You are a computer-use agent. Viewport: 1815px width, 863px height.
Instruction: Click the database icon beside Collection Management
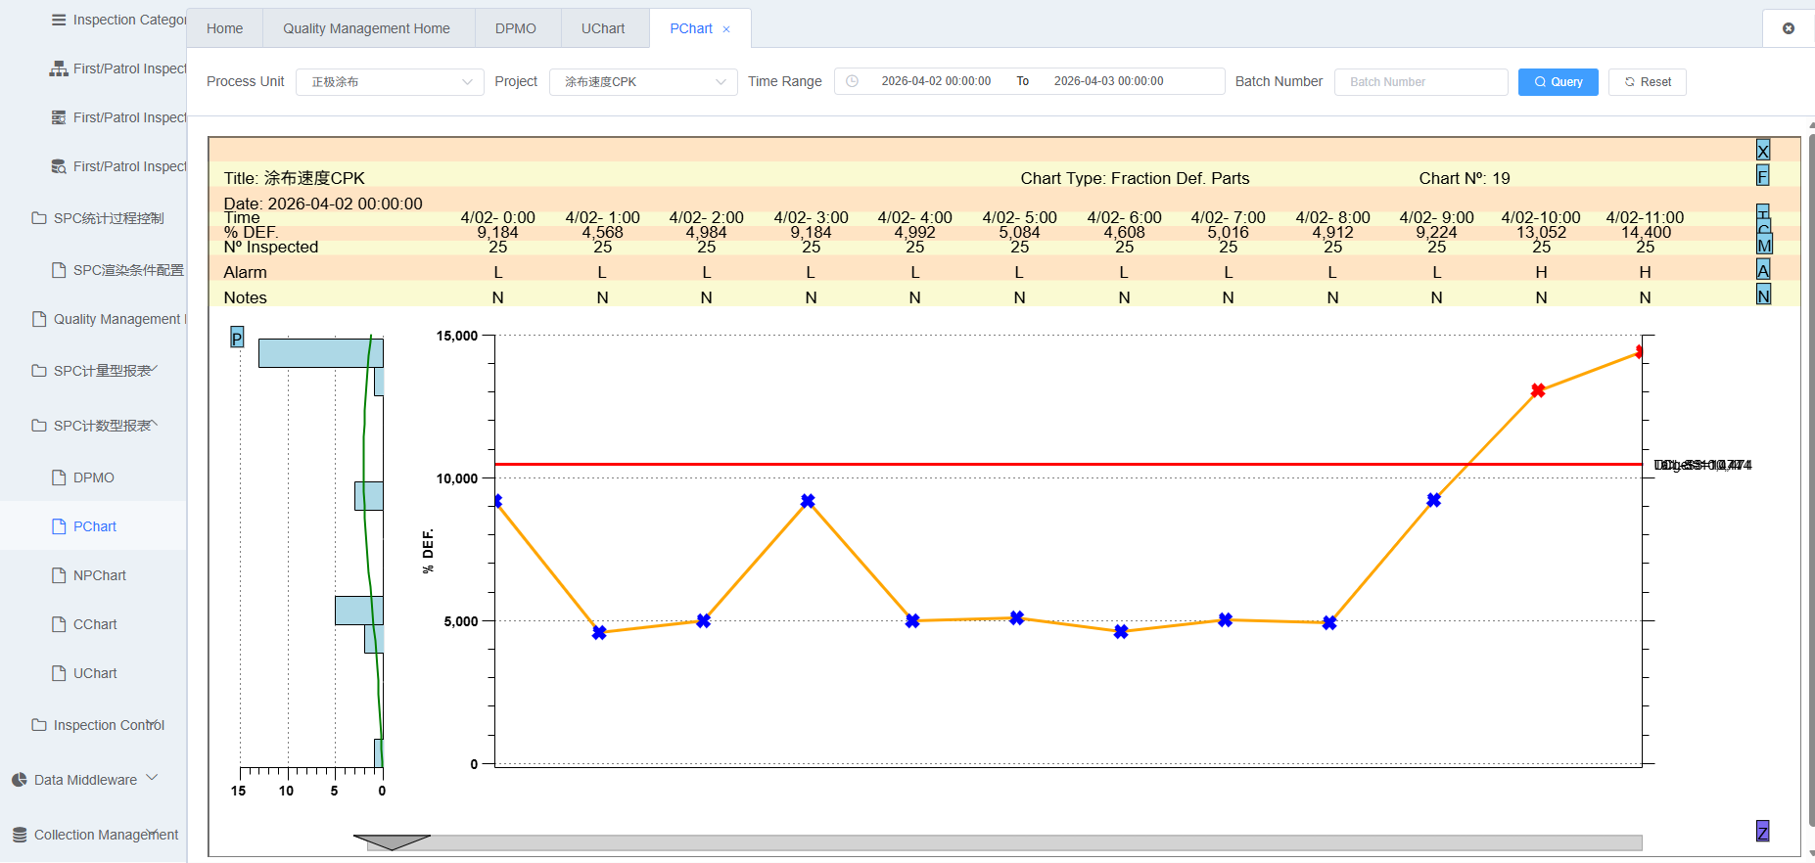20,835
